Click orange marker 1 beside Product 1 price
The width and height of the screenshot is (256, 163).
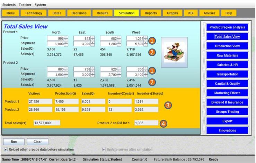tap(151, 41)
